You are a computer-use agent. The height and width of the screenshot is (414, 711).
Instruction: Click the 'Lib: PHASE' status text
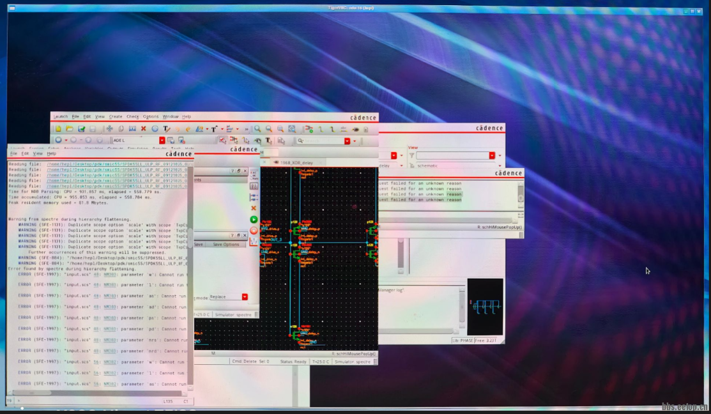[x=463, y=340]
